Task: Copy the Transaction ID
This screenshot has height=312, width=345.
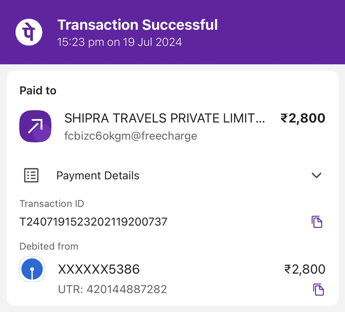Action: (x=317, y=222)
